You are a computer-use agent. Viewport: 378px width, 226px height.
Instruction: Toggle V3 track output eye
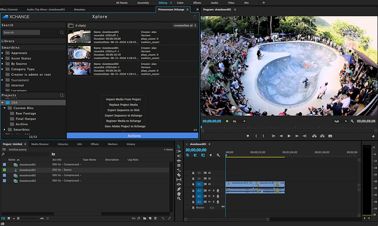pyautogui.click(x=209, y=173)
